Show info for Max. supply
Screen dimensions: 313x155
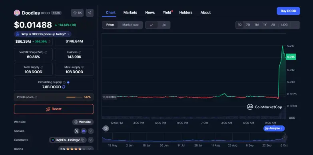point(83,67)
